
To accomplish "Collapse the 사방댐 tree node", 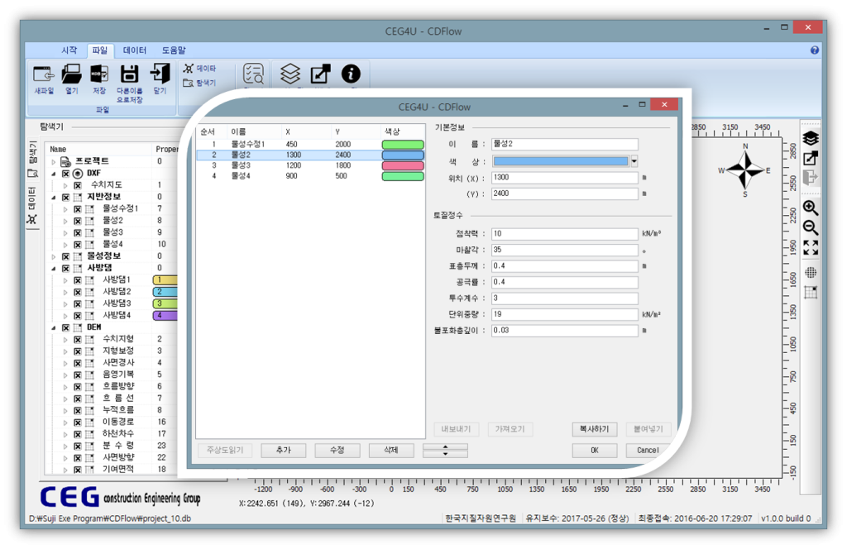I will point(54,268).
